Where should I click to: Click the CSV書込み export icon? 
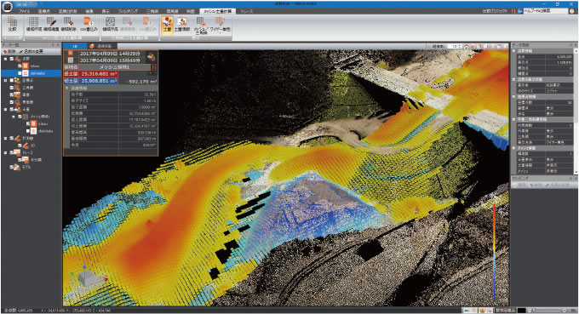pyautogui.click(x=89, y=25)
